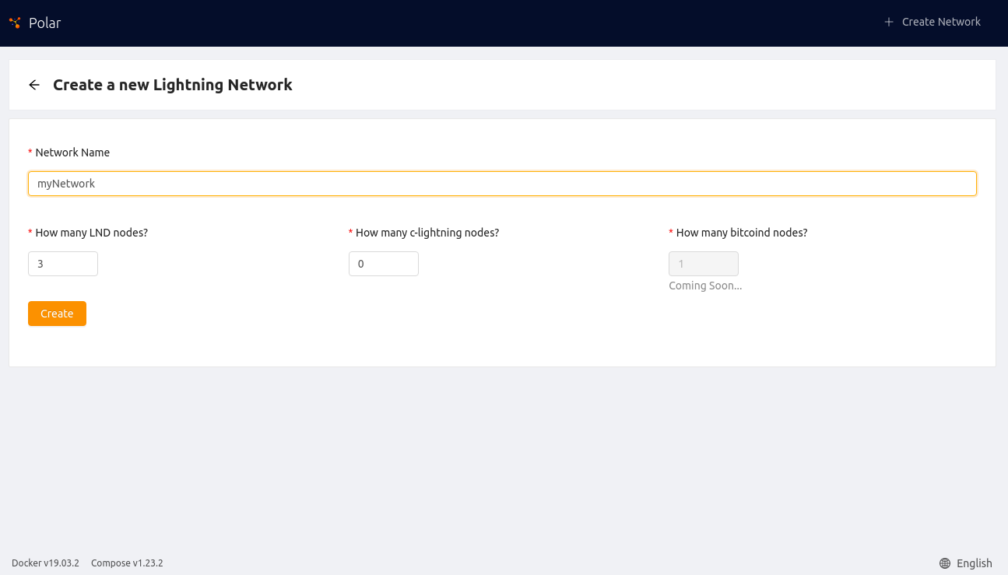Click the disabled bitcoind nodes field
The height and width of the screenshot is (575, 1008).
704,264
